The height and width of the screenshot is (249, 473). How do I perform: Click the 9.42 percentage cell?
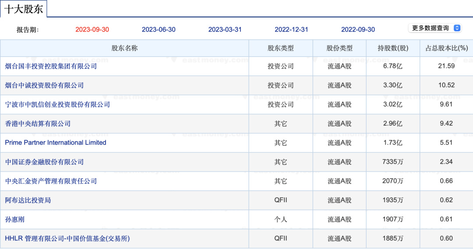(x=446, y=123)
